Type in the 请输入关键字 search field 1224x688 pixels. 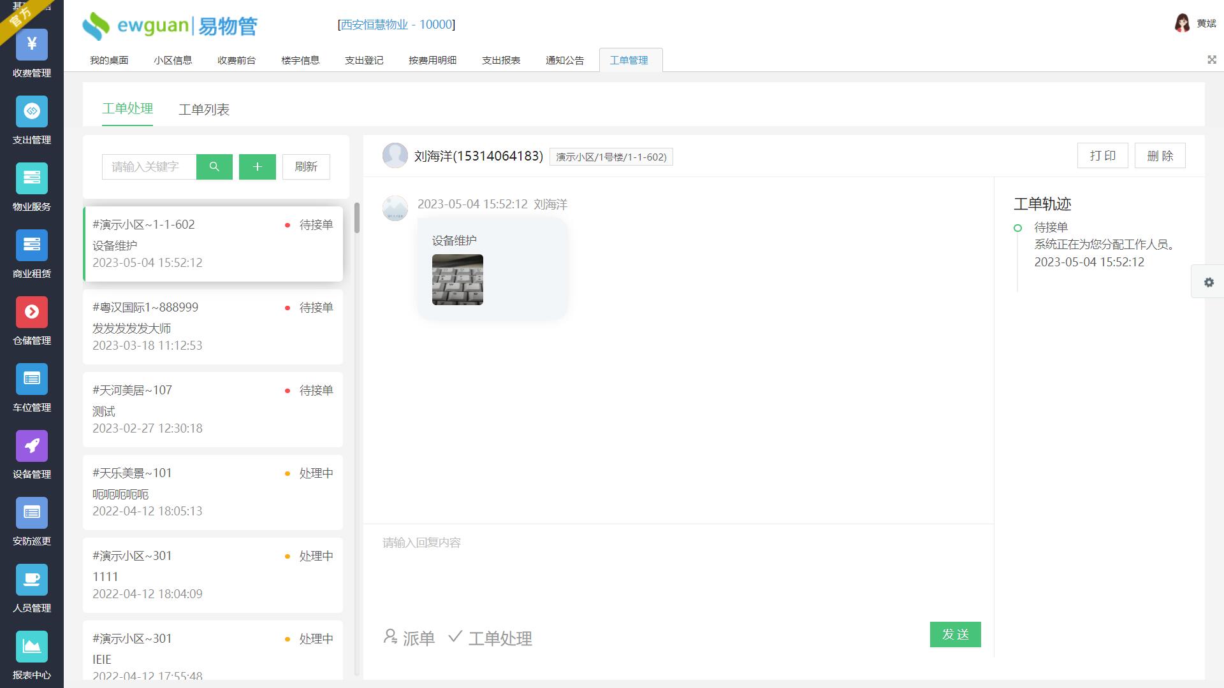[149, 167]
